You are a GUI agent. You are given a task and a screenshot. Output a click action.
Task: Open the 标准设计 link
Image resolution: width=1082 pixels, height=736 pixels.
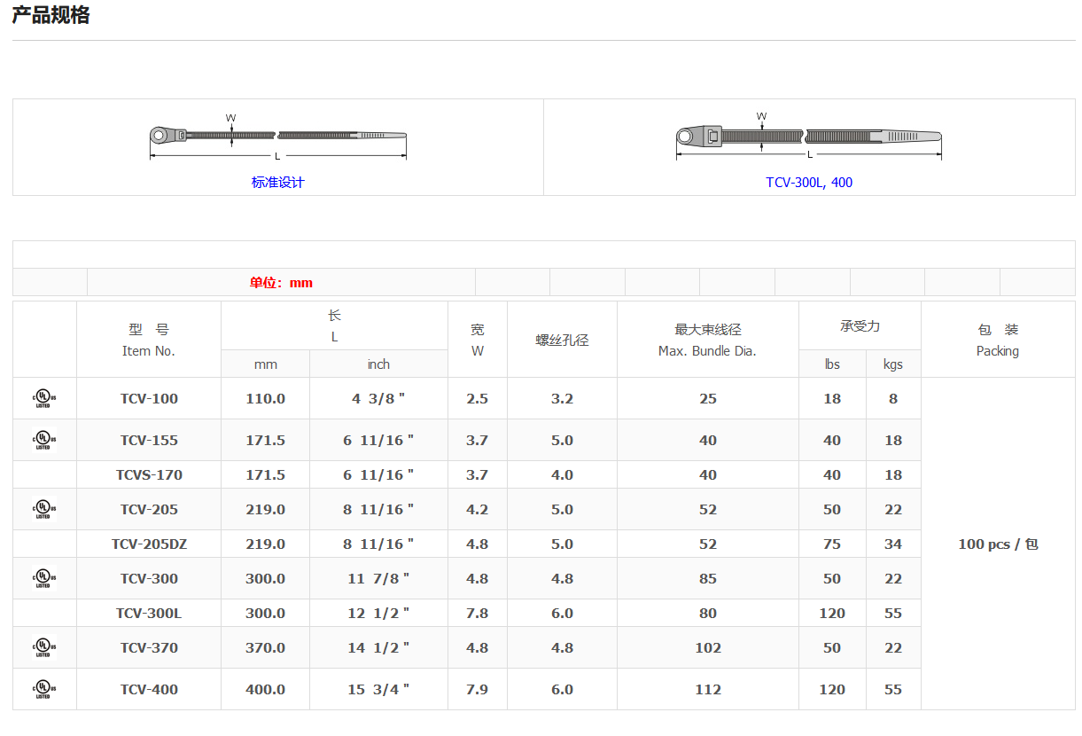point(277,182)
